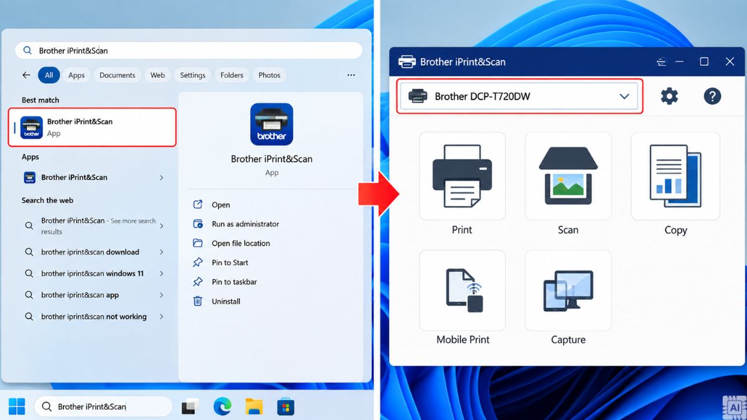Launch Microsoft Edge from taskbar
Viewport: 747px width, 420px height.
(222, 407)
